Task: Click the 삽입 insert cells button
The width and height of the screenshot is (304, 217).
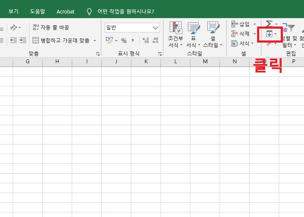Action: (240, 24)
